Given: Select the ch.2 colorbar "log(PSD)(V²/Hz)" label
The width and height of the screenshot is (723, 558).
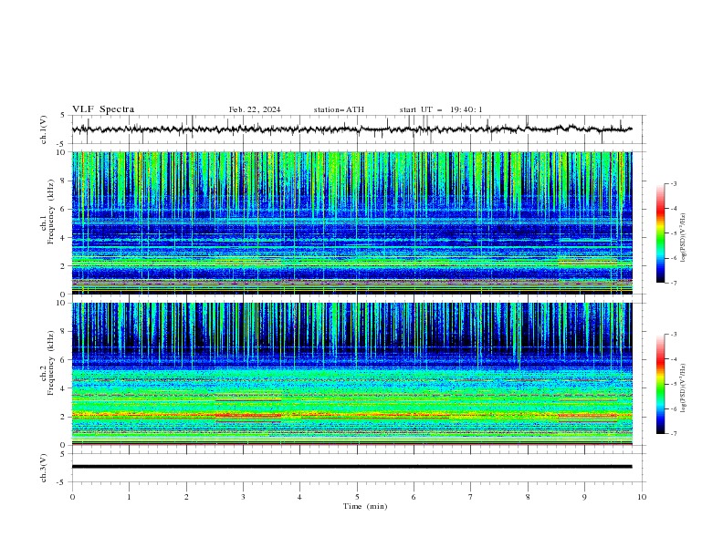Looking at the screenshot, I should (x=683, y=388).
